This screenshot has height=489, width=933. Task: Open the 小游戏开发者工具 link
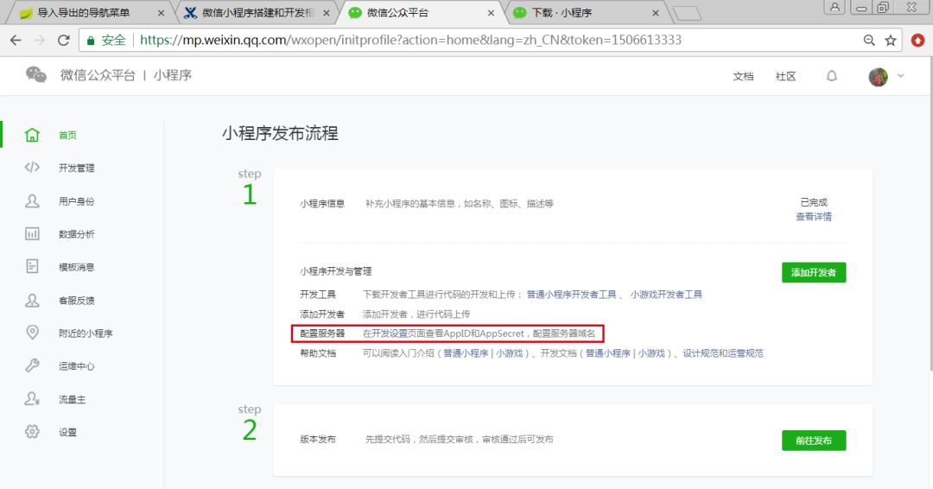point(666,295)
